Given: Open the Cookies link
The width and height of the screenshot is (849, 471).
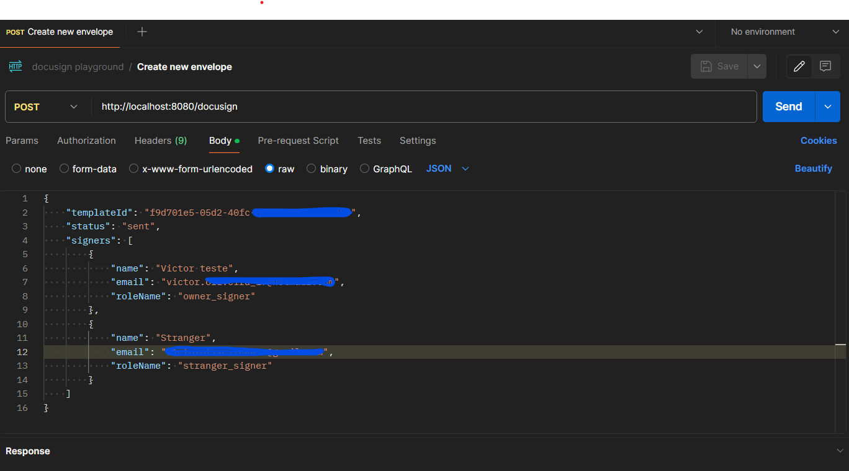Looking at the screenshot, I should pos(819,141).
